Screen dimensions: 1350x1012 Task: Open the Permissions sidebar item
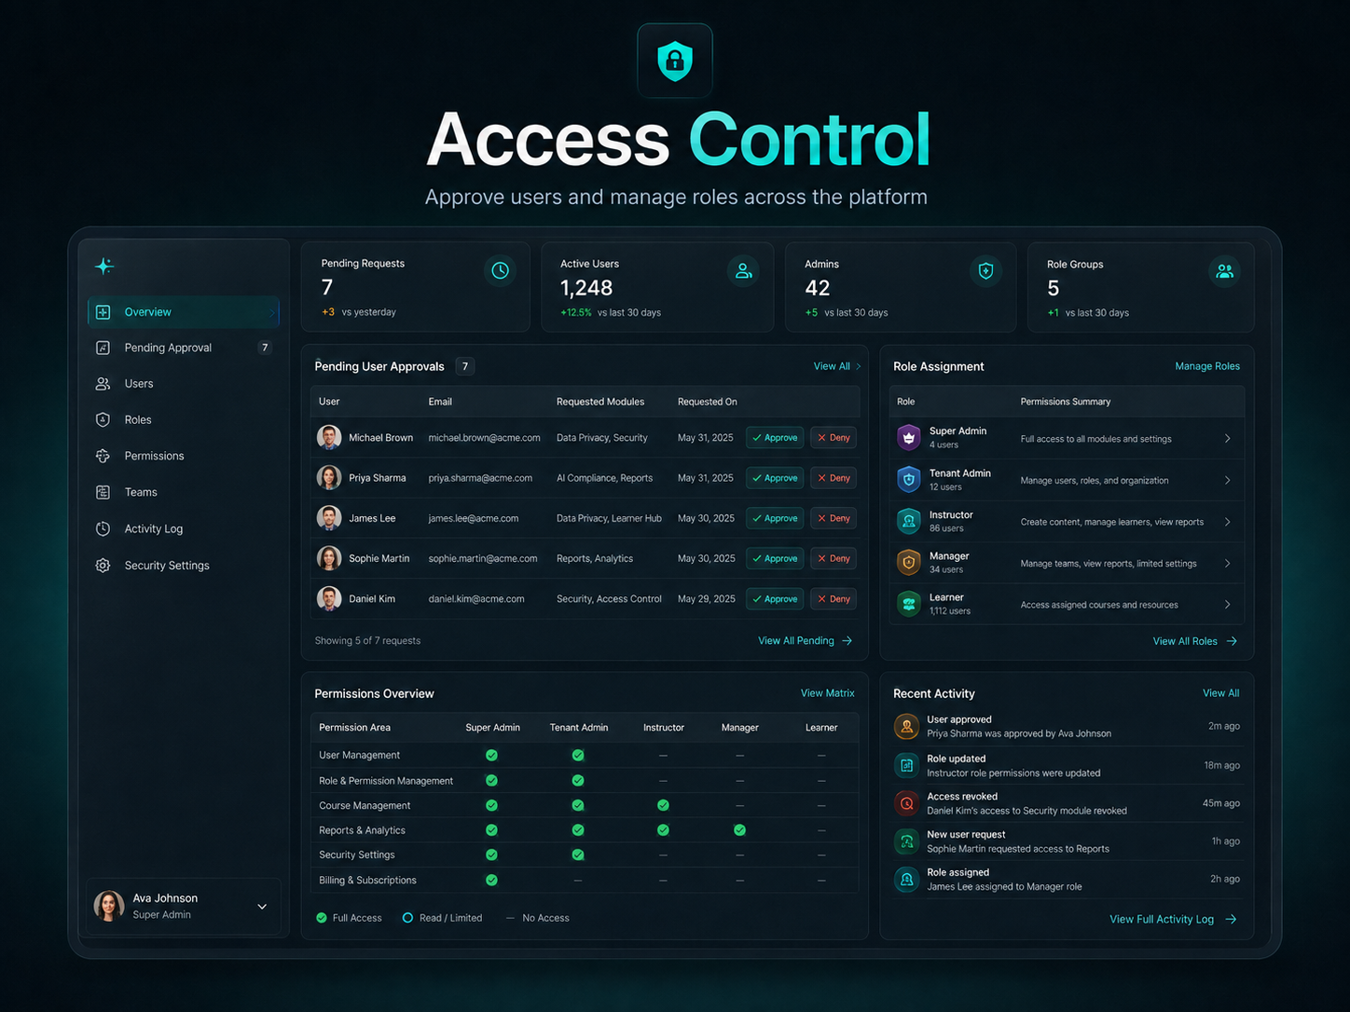tap(184, 456)
